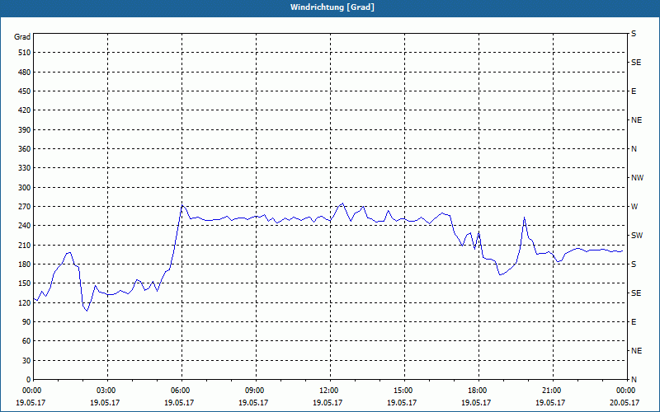Select the 240 degree axis label

pos(25,226)
